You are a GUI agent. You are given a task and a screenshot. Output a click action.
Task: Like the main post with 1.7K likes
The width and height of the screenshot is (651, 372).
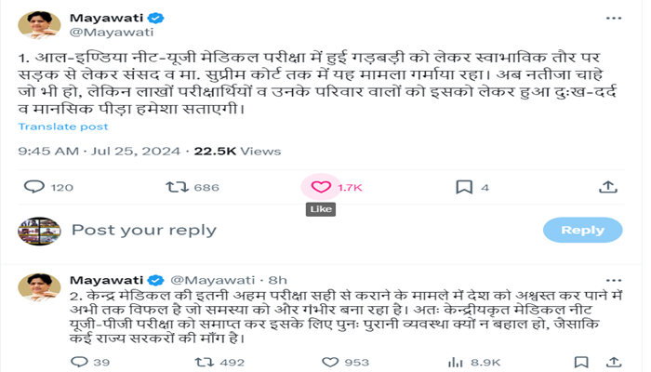[321, 187]
